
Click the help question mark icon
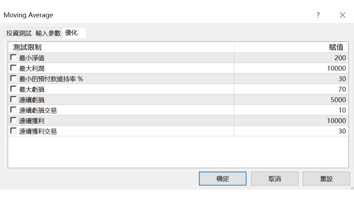[318, 15]
